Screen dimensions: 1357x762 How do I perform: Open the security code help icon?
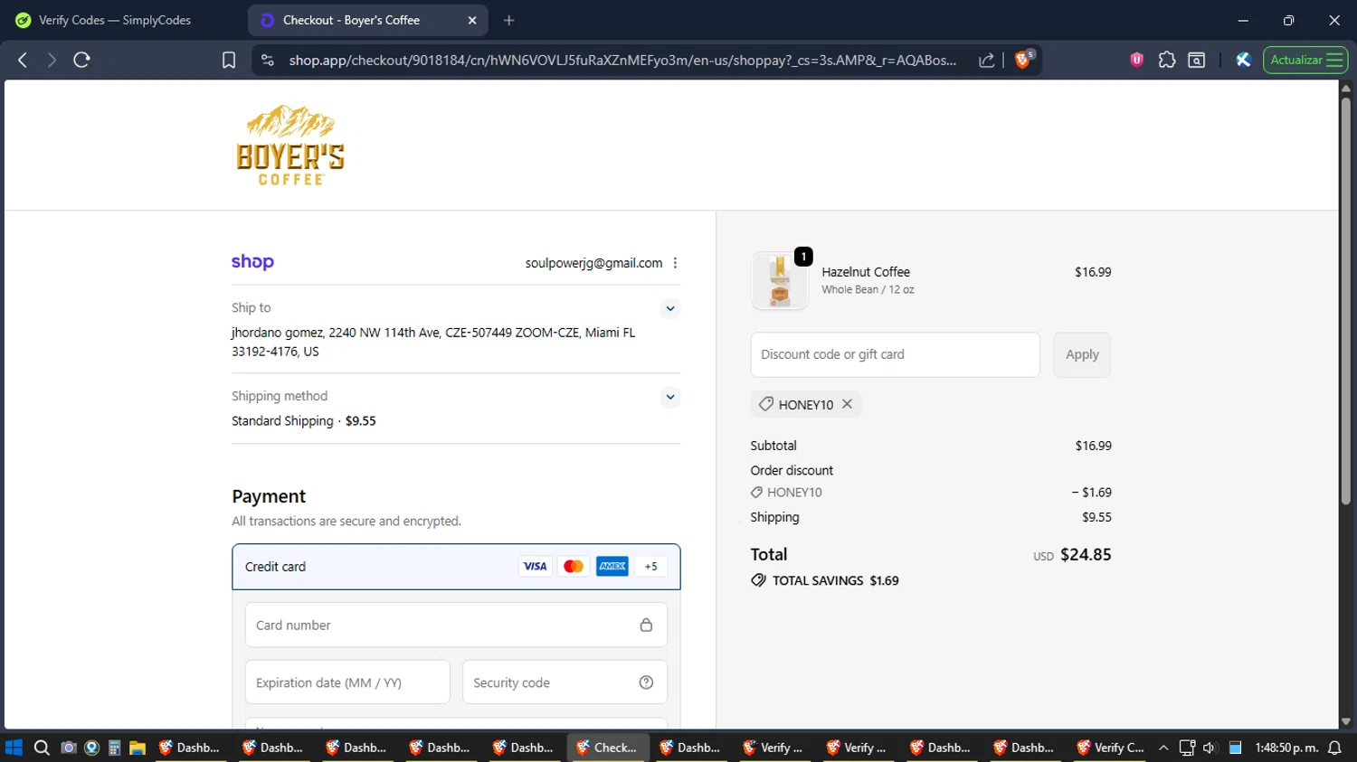click(x=646, y=682)
